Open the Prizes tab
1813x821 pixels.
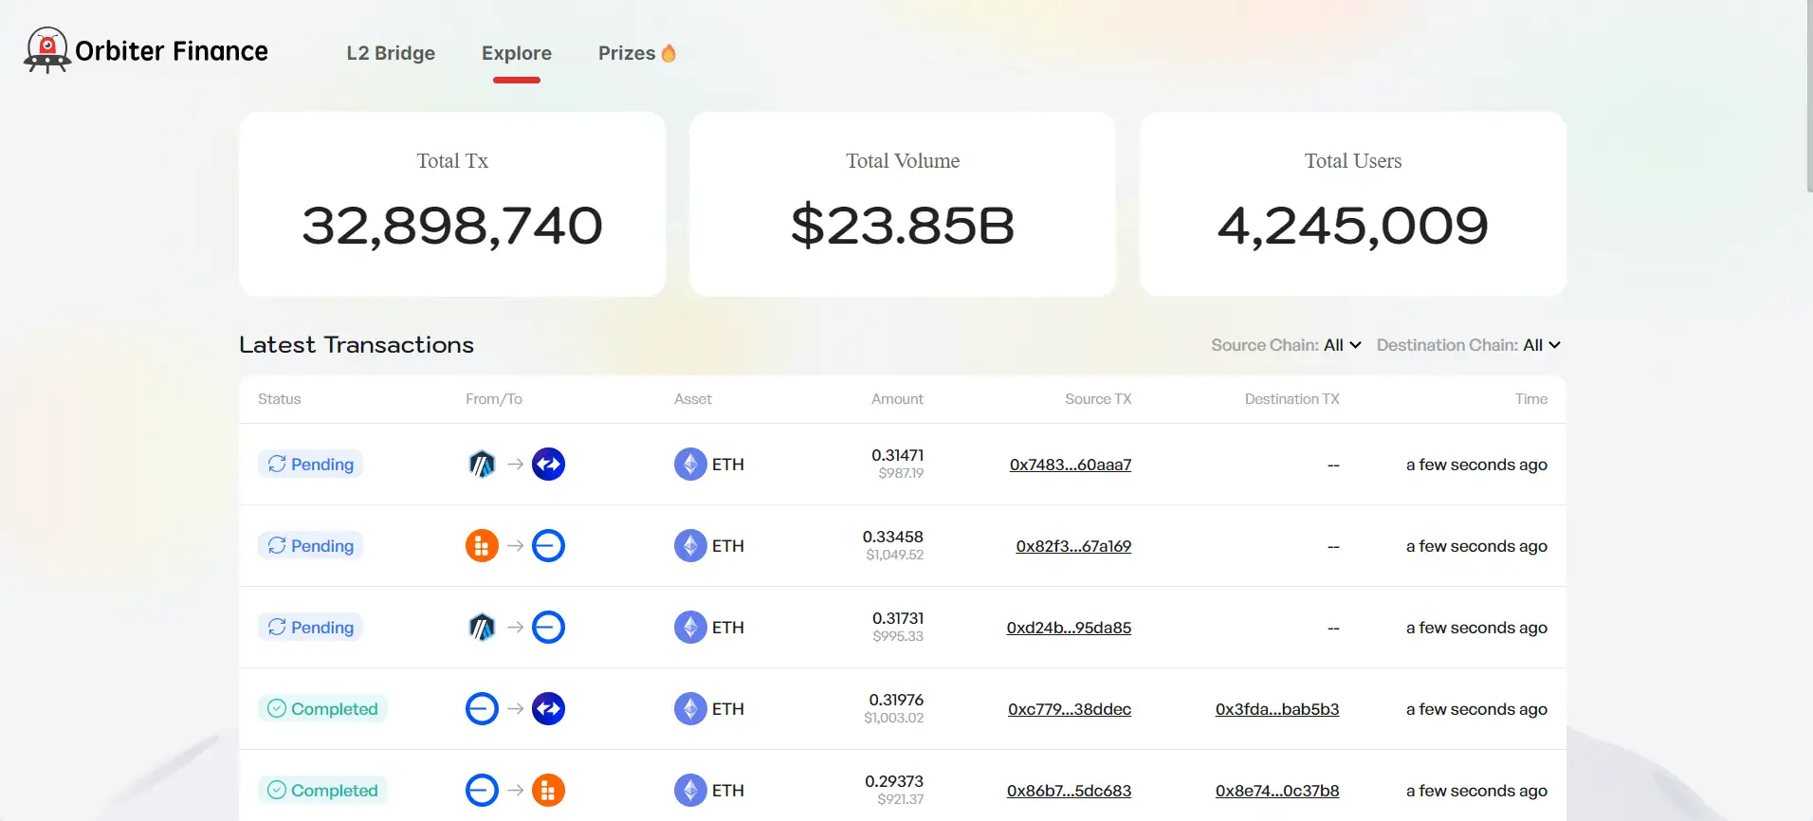pos(627,53)
